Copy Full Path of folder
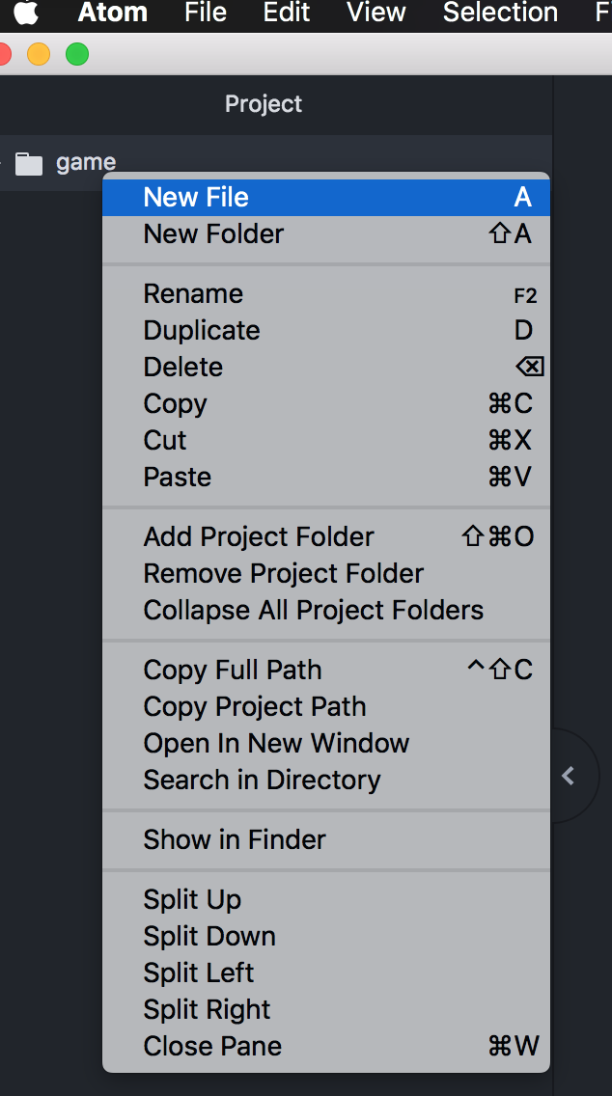The image size is (612, 1096). [x=233, y=670]
